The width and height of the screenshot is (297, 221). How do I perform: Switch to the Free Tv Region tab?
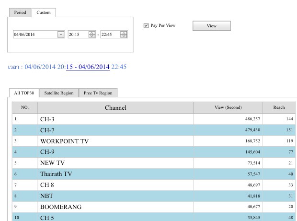(98, 93)
